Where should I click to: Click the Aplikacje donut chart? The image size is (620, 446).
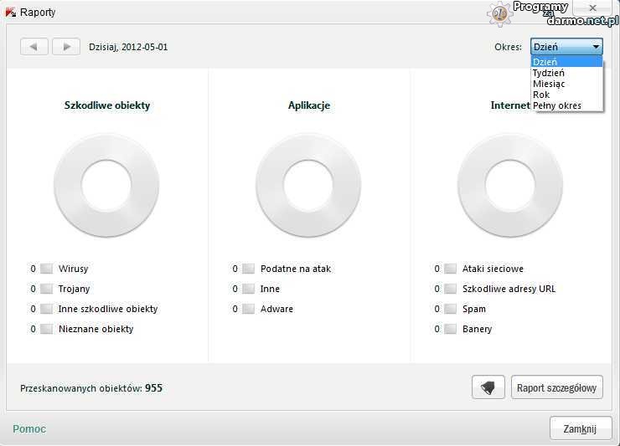pyautogui.click(x=308, y=185)
